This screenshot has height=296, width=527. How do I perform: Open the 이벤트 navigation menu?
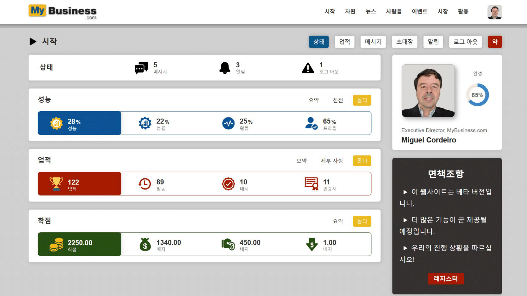[x=419, y=12]
